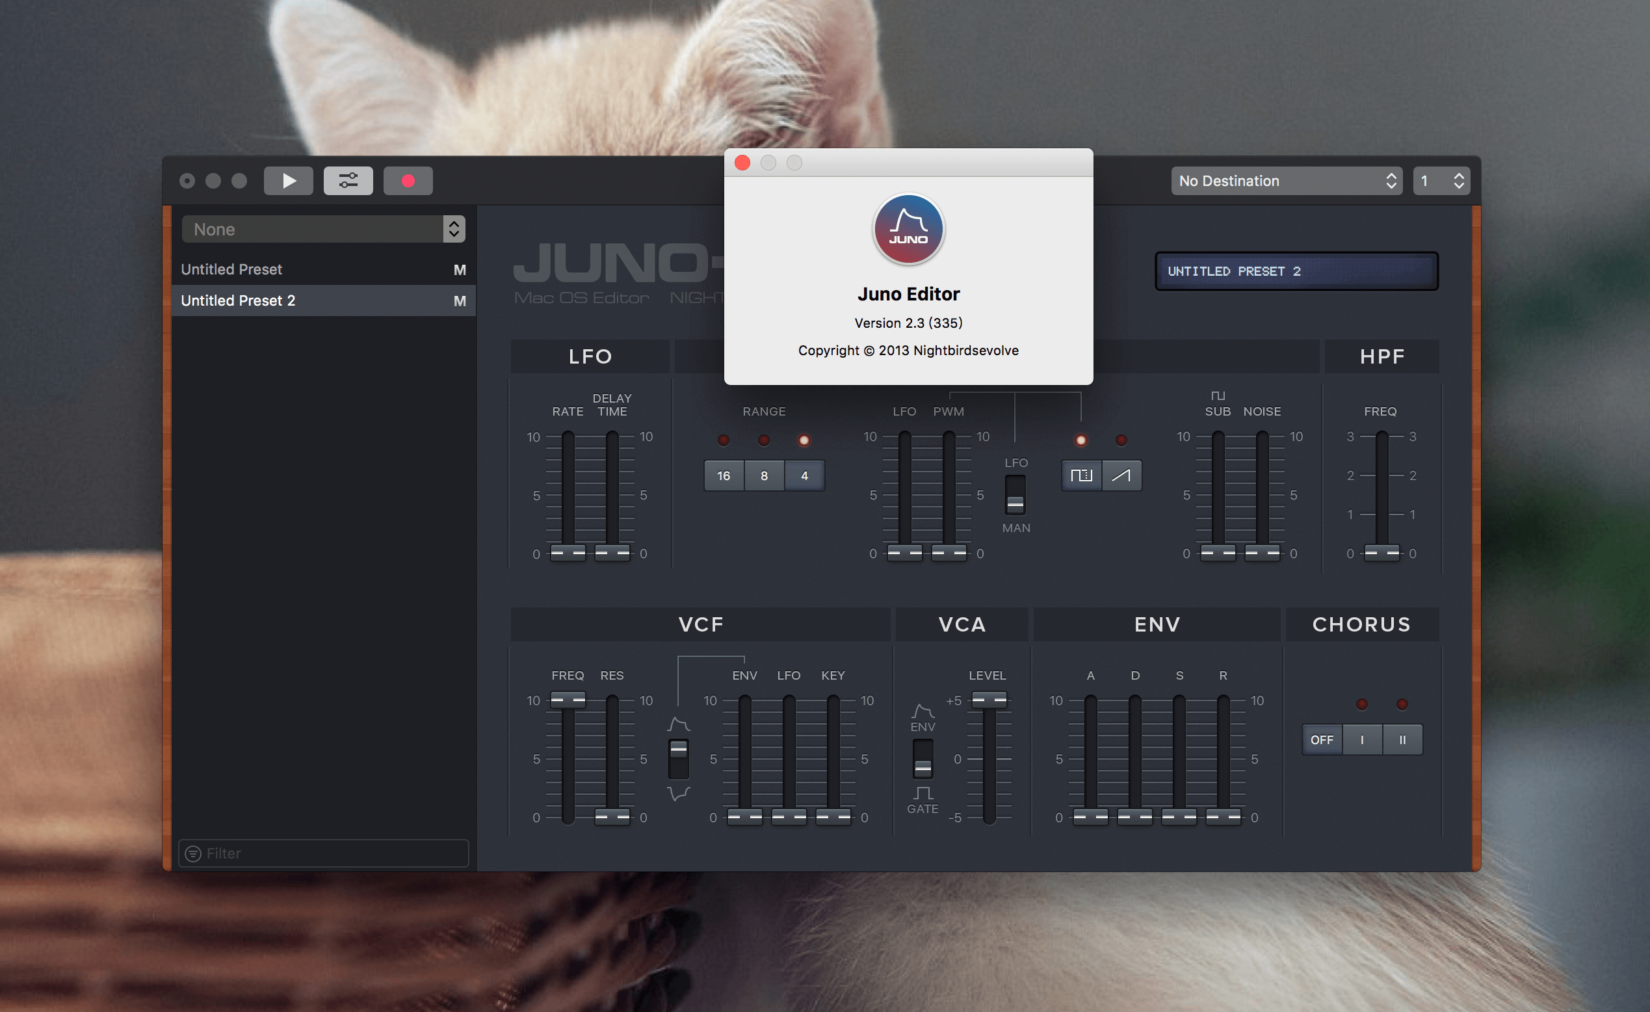
Task: Open the No Destination dropdown
Action: point(1287,181)
